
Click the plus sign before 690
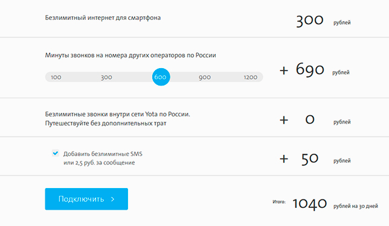coord(284,71)
